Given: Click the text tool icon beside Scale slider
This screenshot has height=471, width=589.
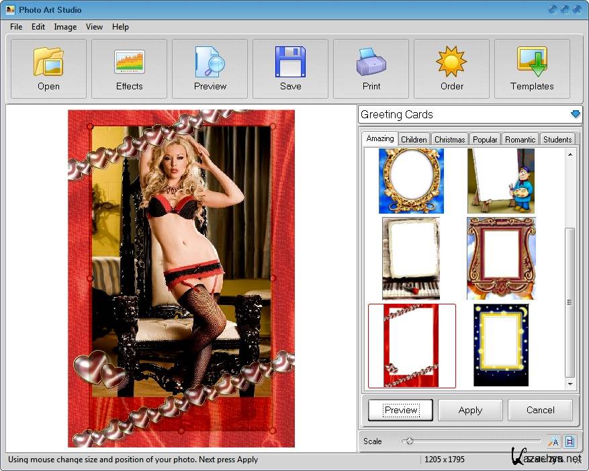Looking at the screenshot, I should tap(553, 441).
